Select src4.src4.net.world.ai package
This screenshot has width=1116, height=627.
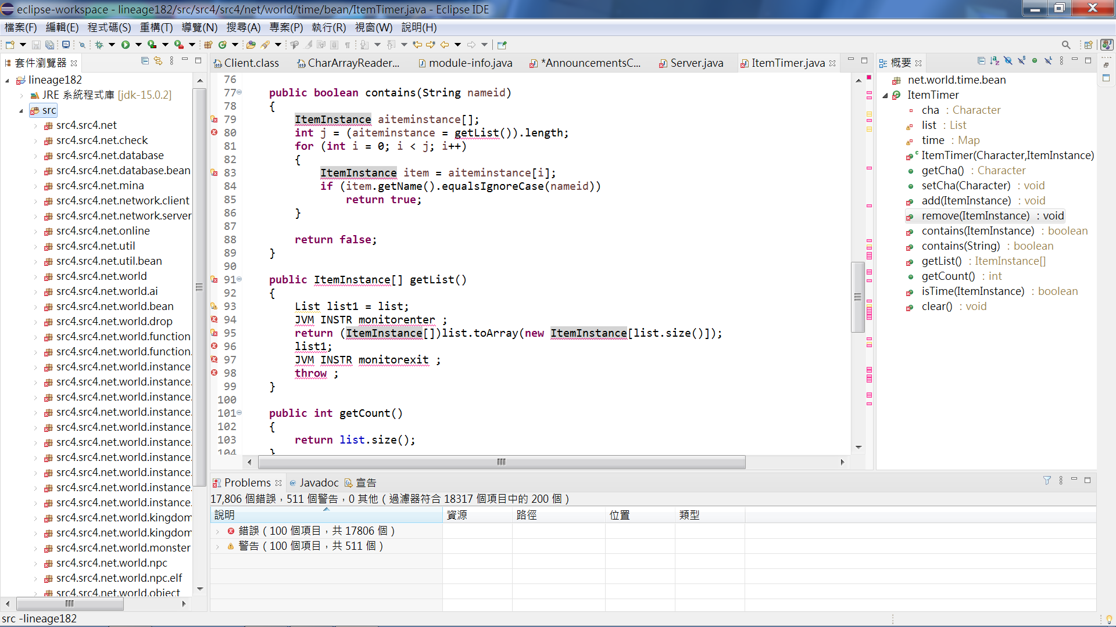tap(107, 291)
